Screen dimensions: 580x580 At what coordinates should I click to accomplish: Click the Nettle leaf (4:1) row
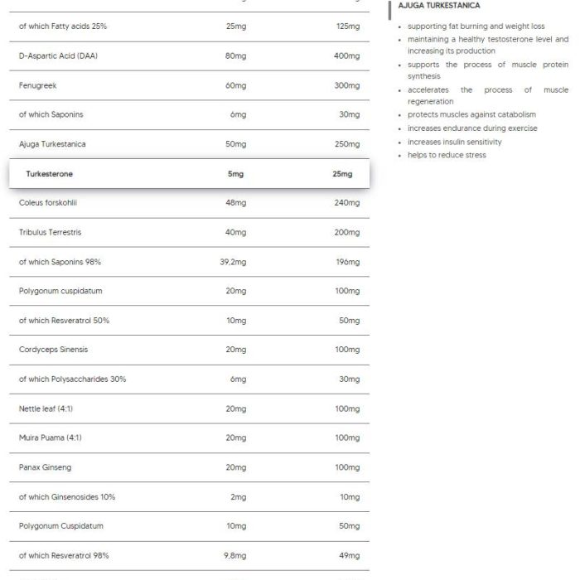[x=189, y=408]
